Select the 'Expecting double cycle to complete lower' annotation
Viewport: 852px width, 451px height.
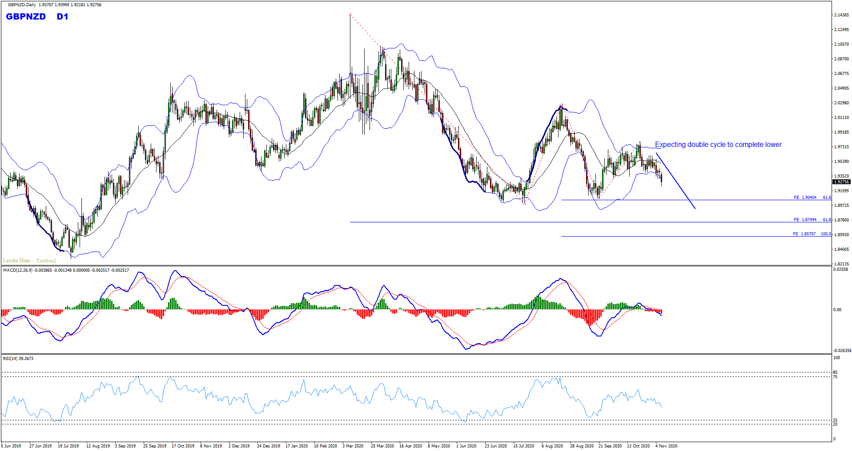pyautogui.click(x=718, y=145)
